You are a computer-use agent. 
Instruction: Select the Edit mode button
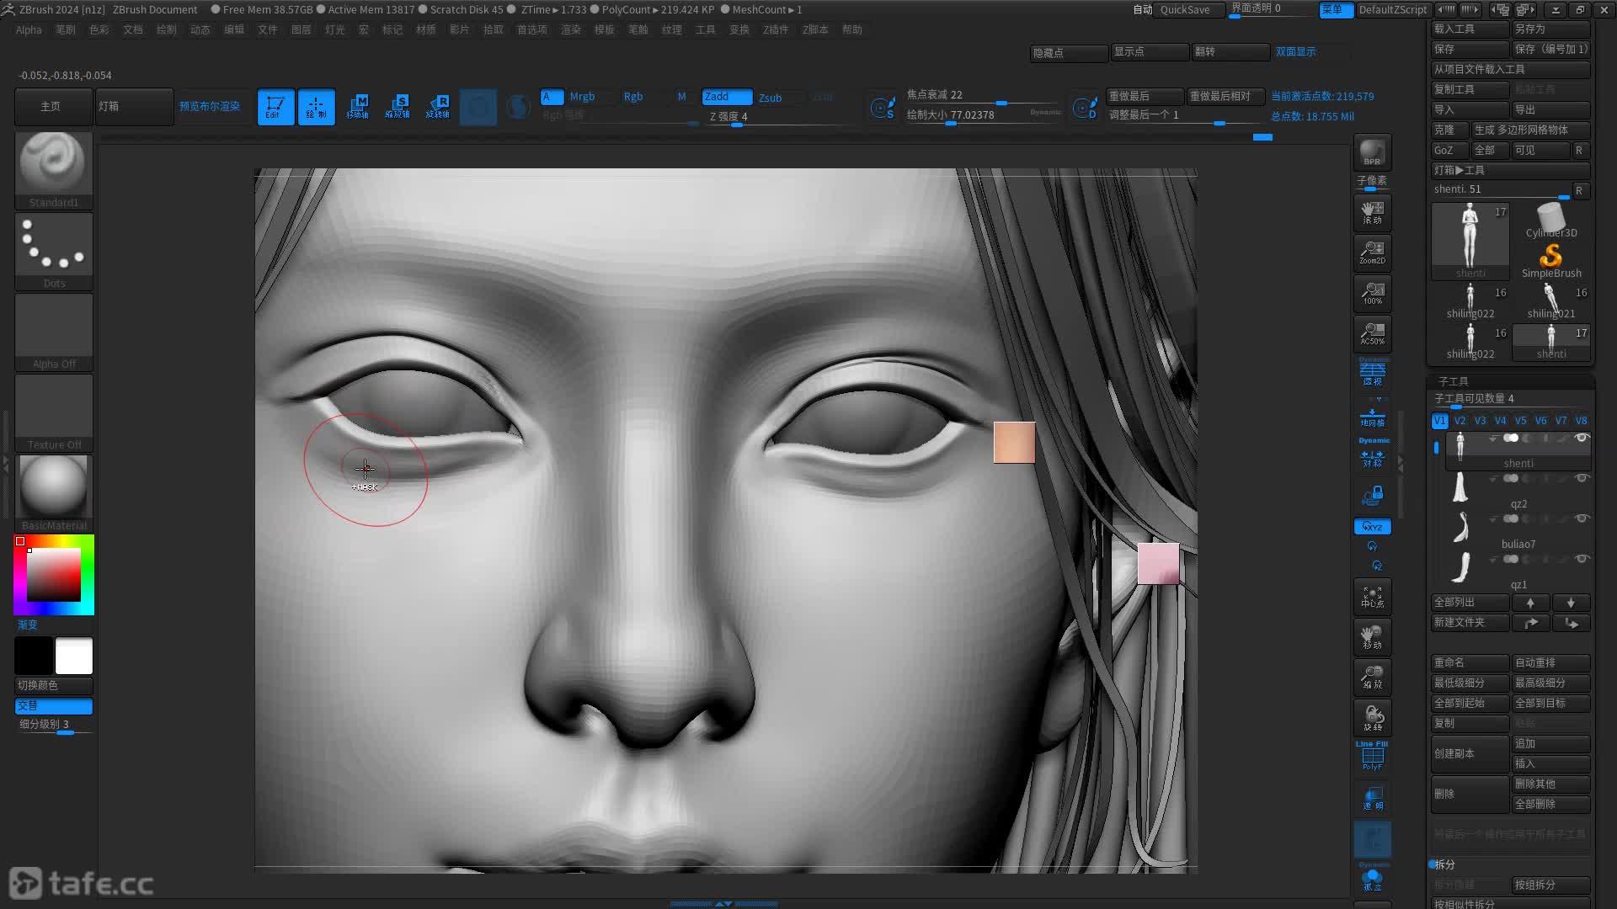coord(275,107)
